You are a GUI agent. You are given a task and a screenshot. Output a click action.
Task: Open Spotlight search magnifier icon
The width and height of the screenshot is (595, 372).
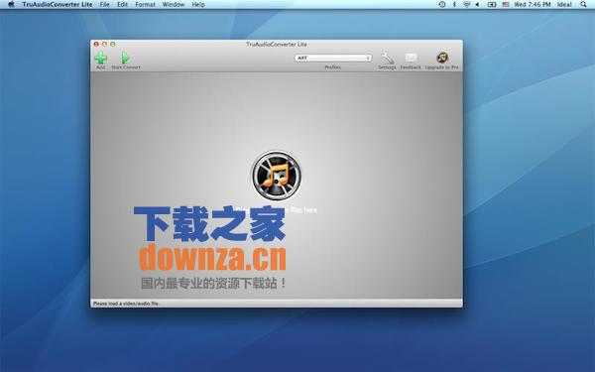point(583,5)
